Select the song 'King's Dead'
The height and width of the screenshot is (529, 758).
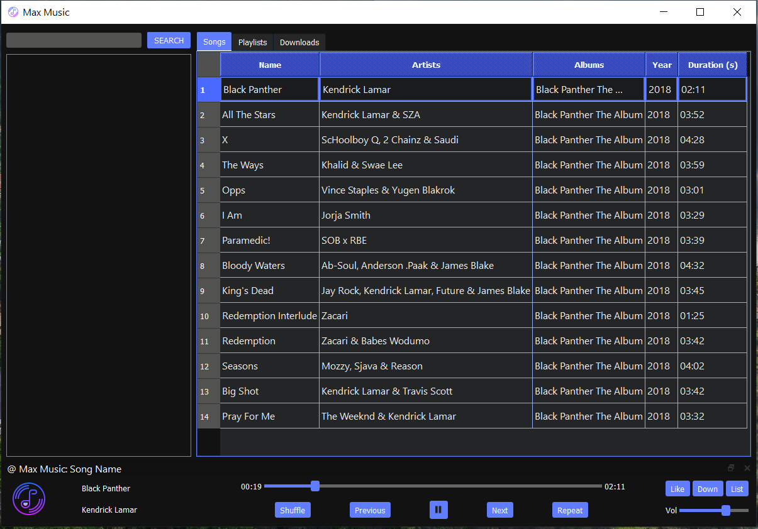point(269,290)
